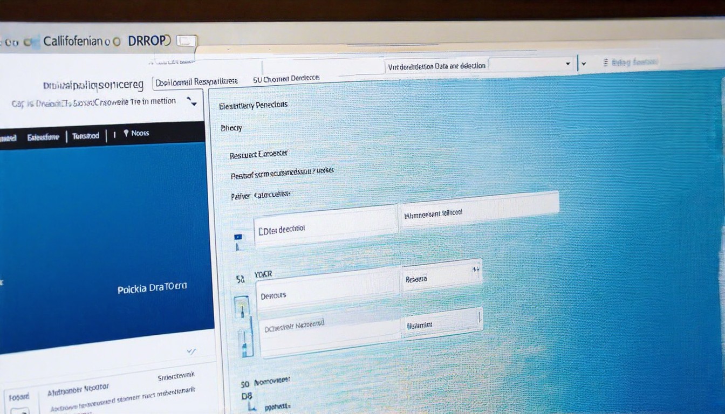725x414 pixels.
Task: Click the Aomonoeer entry near the bottom
Action: (x=272, y=381)
